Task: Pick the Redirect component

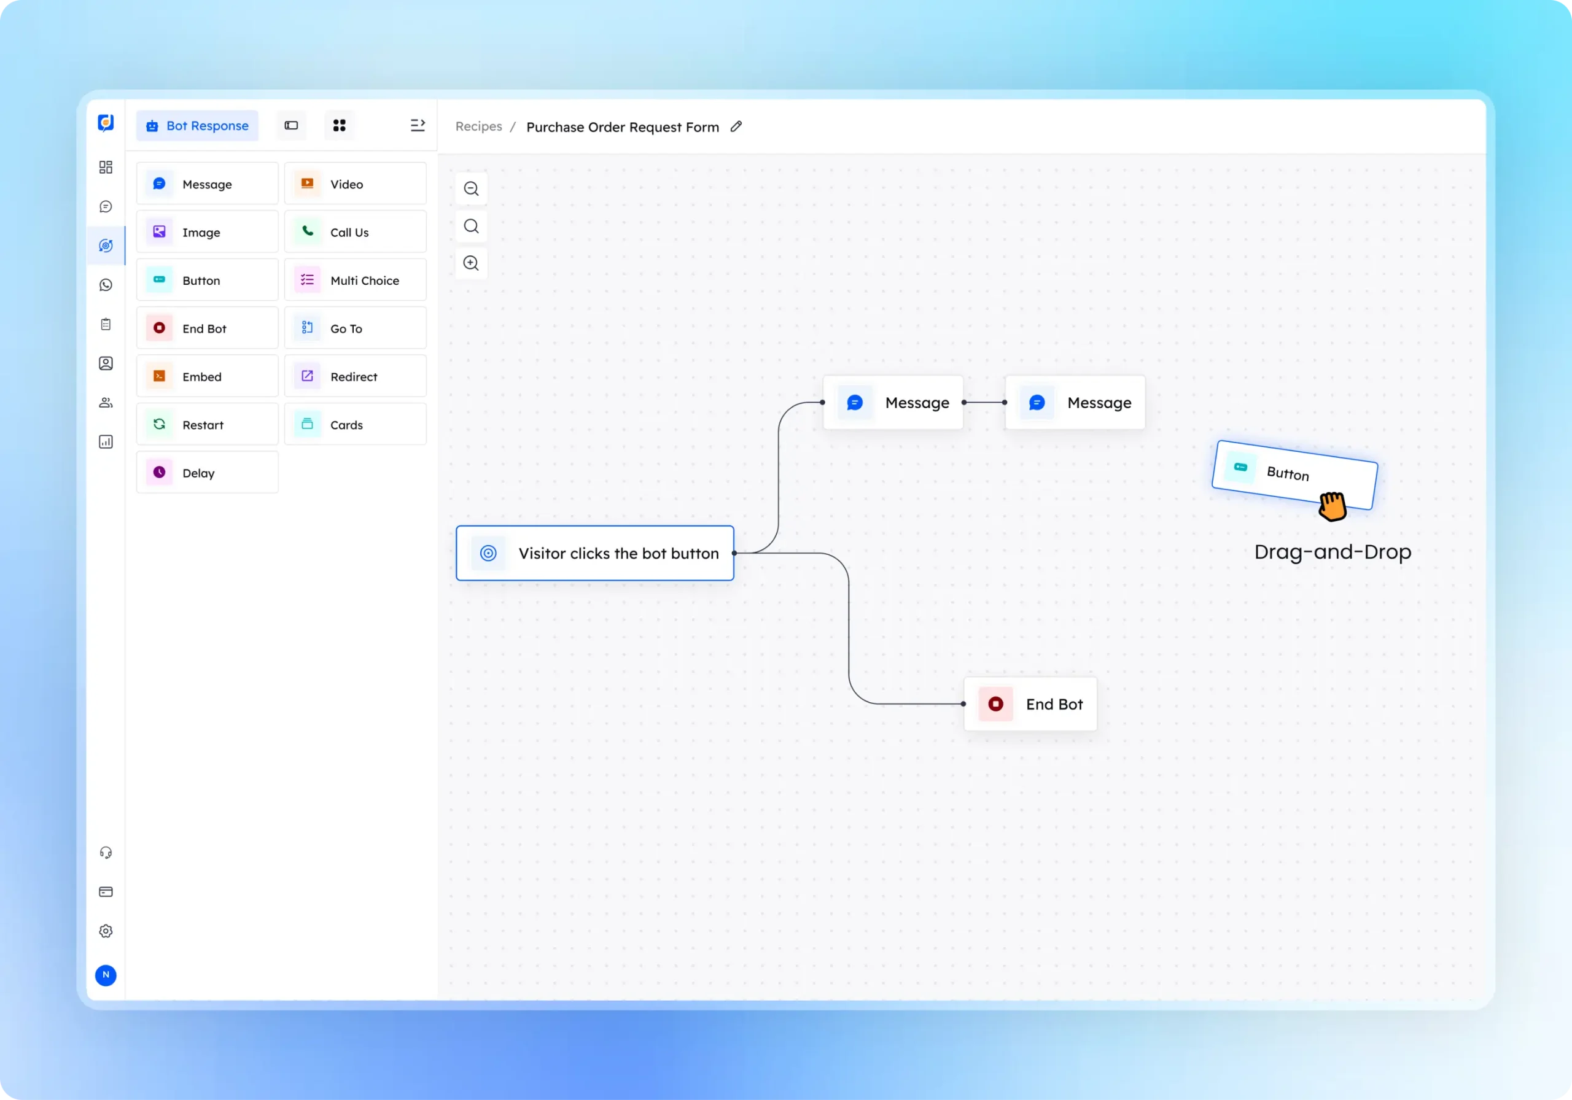Action: (x=356, y=376)
